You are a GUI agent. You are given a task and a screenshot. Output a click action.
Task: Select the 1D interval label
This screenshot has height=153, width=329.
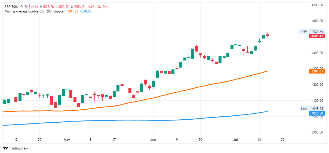(x=21, y=7)
